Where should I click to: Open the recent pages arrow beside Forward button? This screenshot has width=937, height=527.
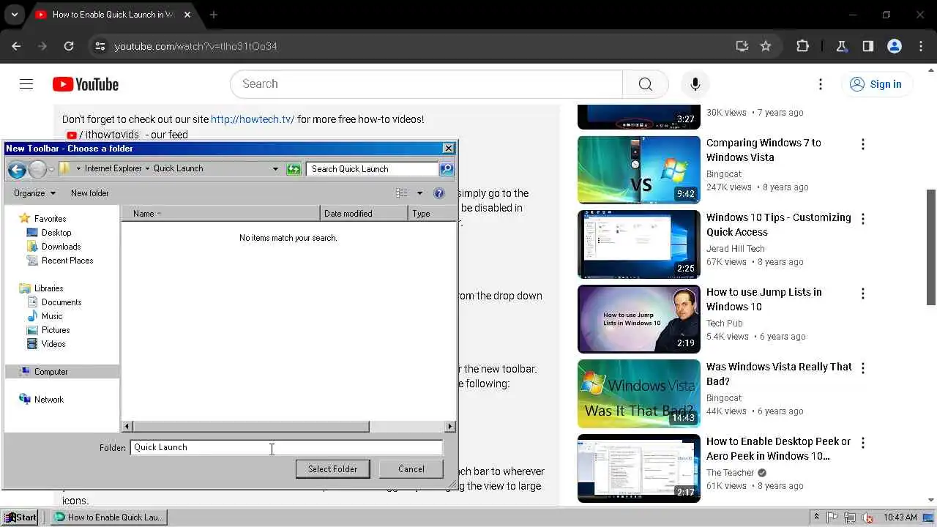51,170
